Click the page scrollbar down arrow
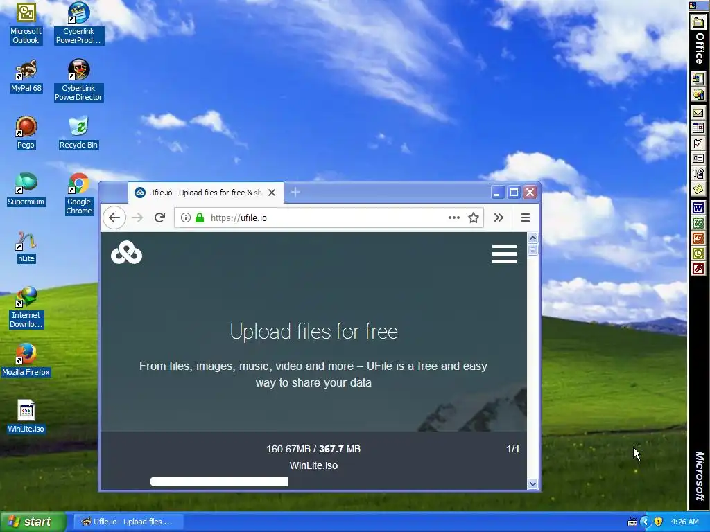Viewport: 710px width, 532px height. pyautogui.click(x=532, y=484)
